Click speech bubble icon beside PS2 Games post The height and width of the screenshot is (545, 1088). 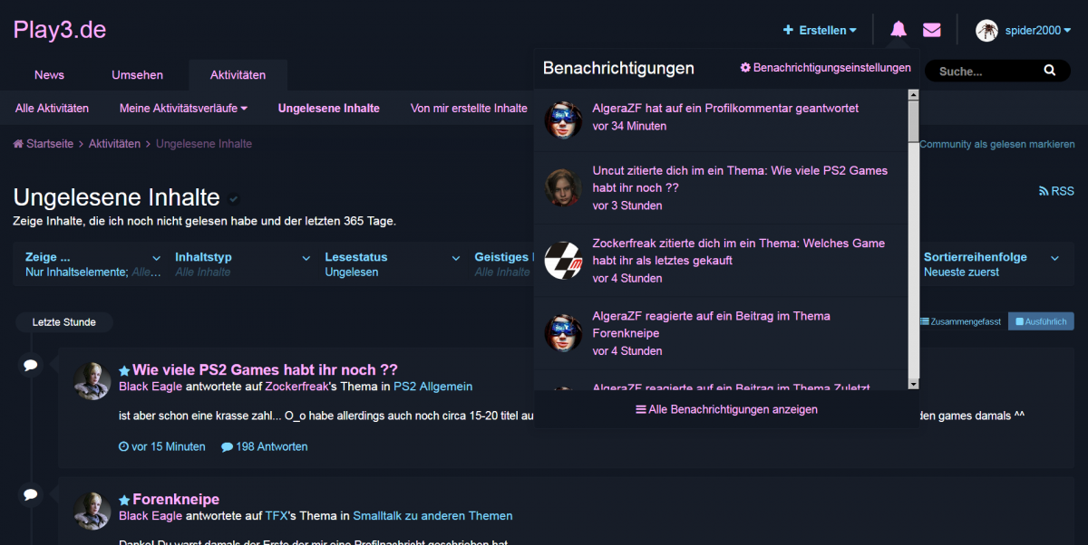30,365
